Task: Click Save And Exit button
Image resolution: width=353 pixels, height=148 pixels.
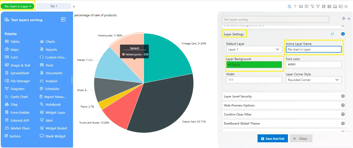Action: (273, 138)
